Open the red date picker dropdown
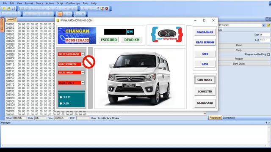Viewport: 271px width, 152px height. tap(83, 83)
